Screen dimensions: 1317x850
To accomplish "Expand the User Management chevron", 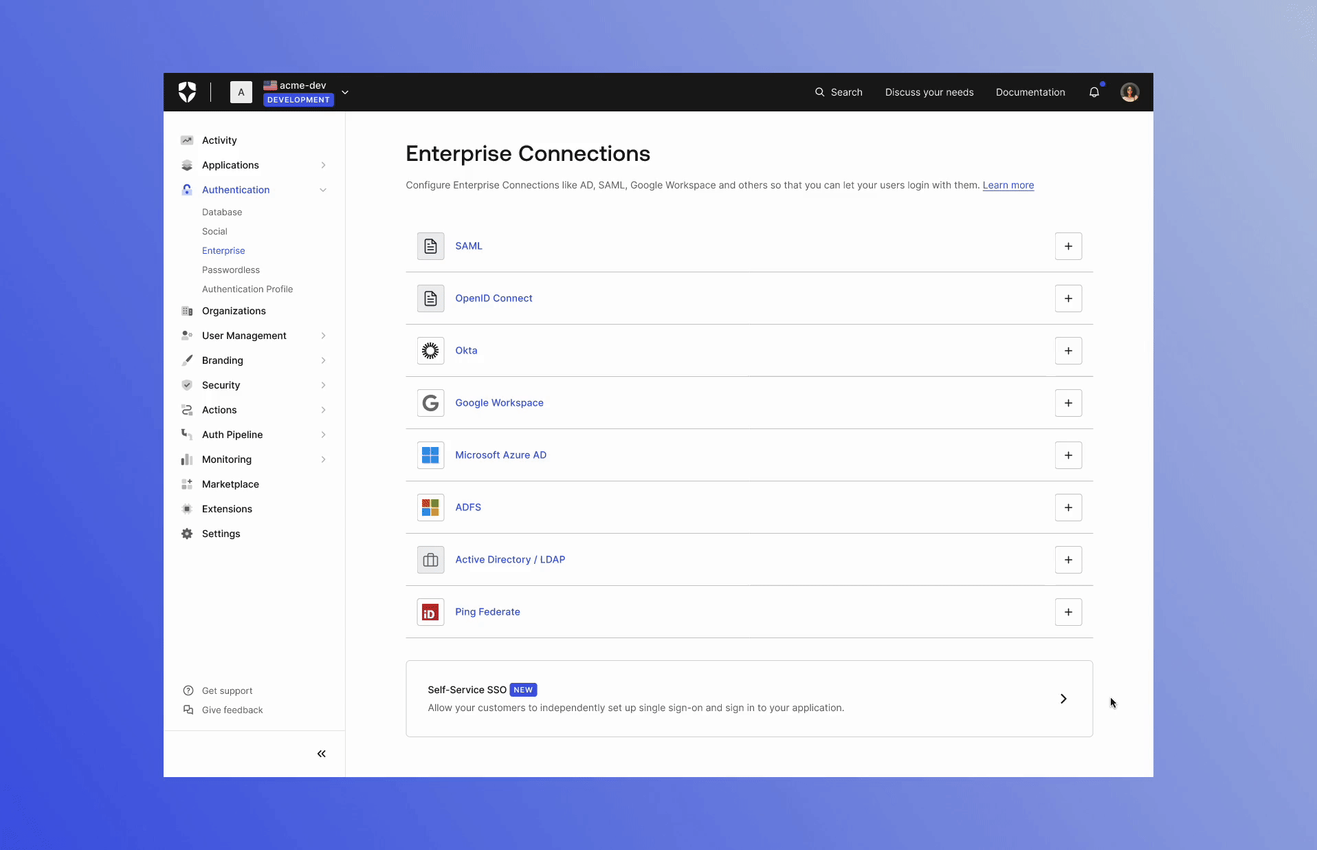I will pyautogui.click(x=323, y=336).
